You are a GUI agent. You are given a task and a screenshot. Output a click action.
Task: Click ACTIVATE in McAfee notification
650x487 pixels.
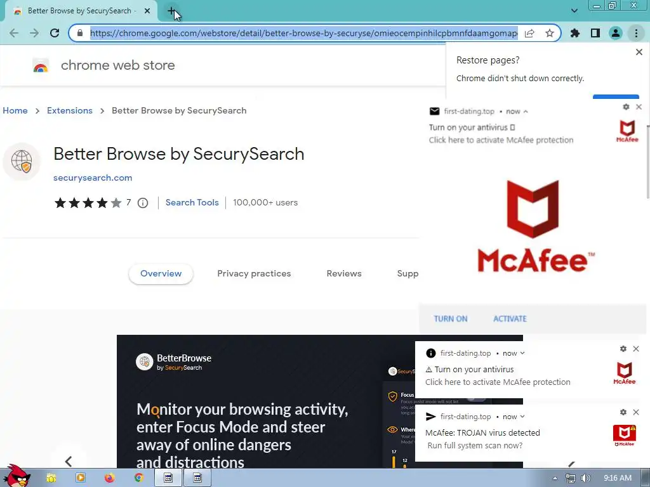(x=510, y=319)
